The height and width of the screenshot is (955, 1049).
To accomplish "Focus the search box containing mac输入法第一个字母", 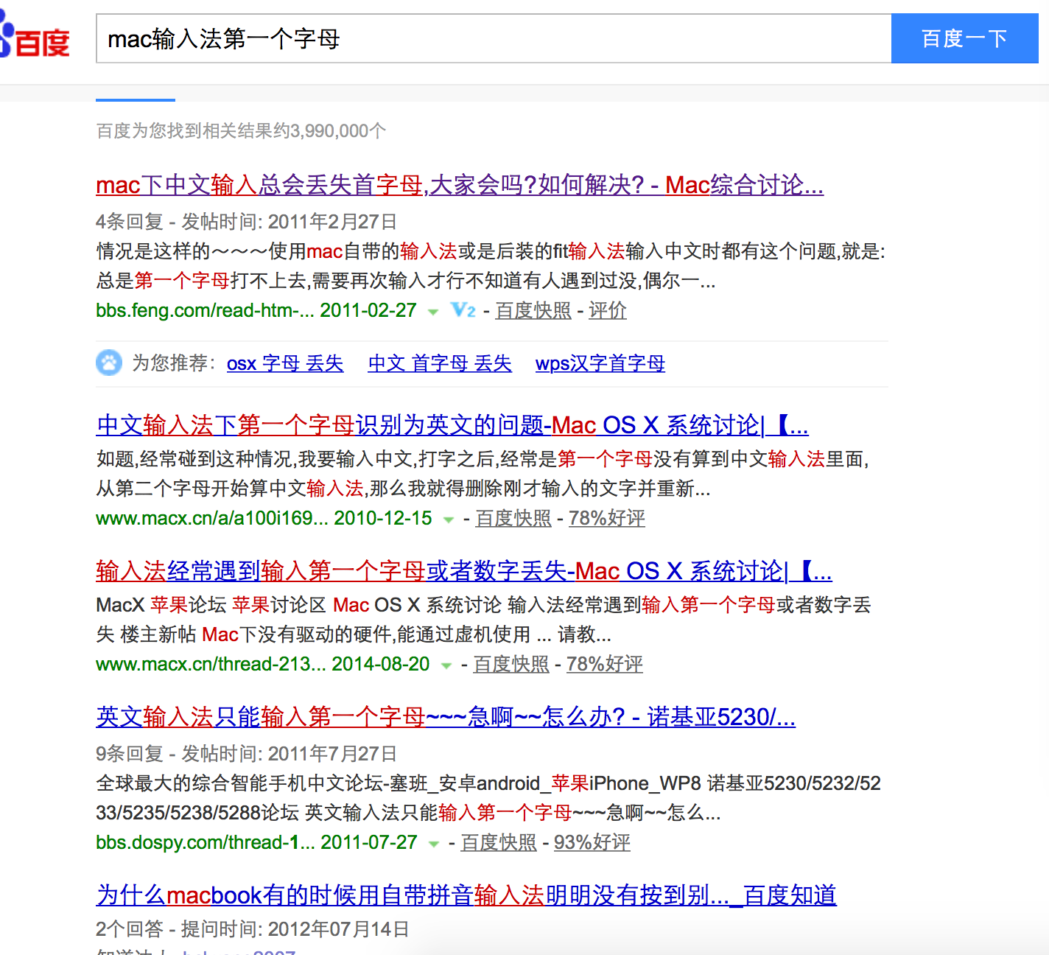I will [x=494, y=38].
